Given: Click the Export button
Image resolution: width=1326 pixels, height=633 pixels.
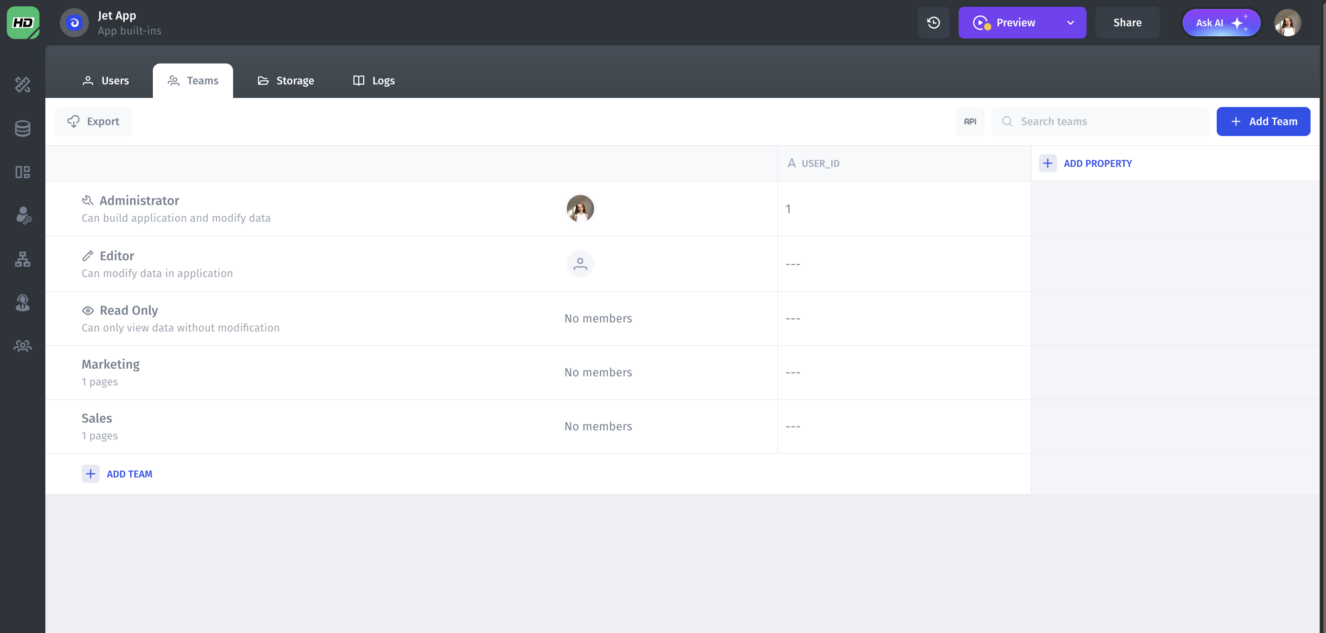Looking at the screenshot, I should point(93,122).
